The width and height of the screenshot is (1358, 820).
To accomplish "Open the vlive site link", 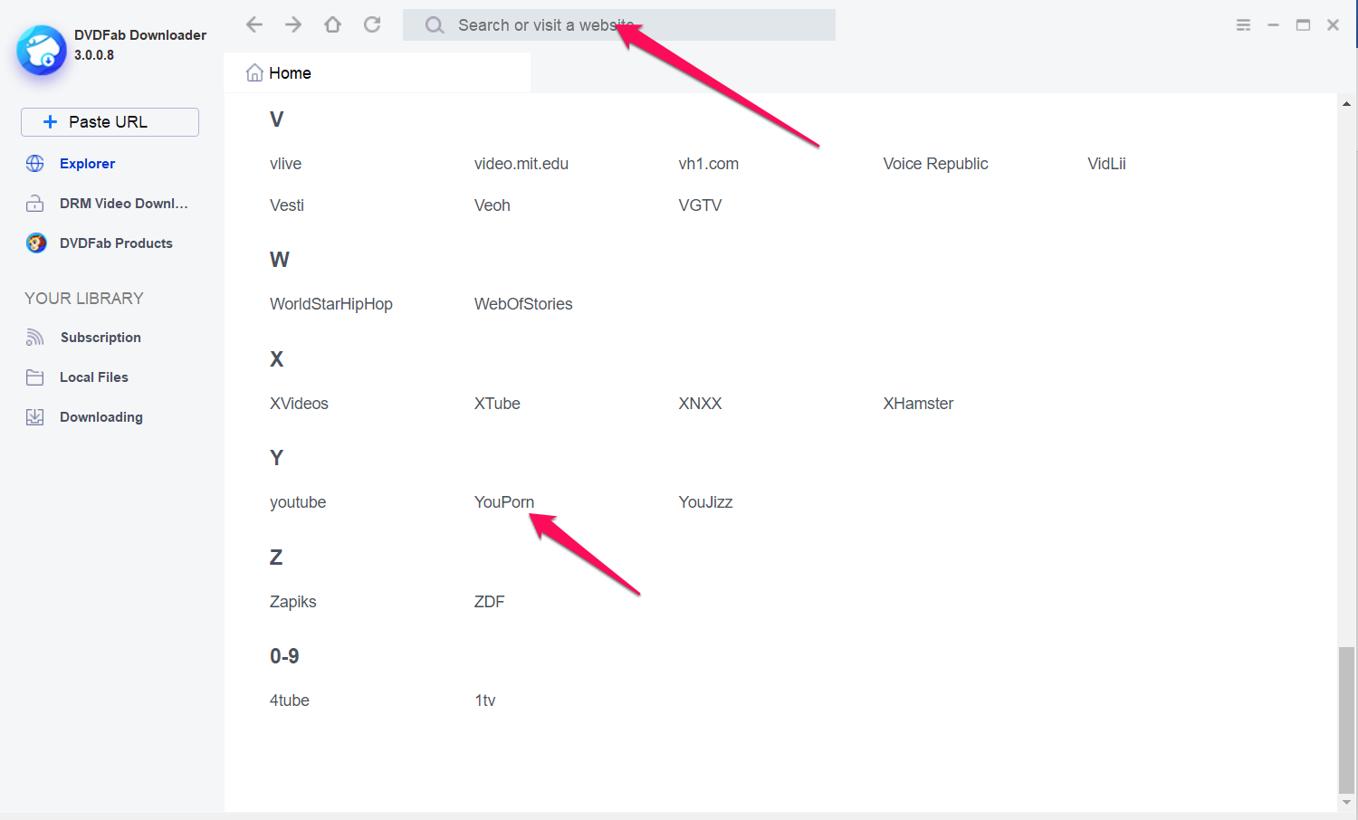I will coord(286,164).
